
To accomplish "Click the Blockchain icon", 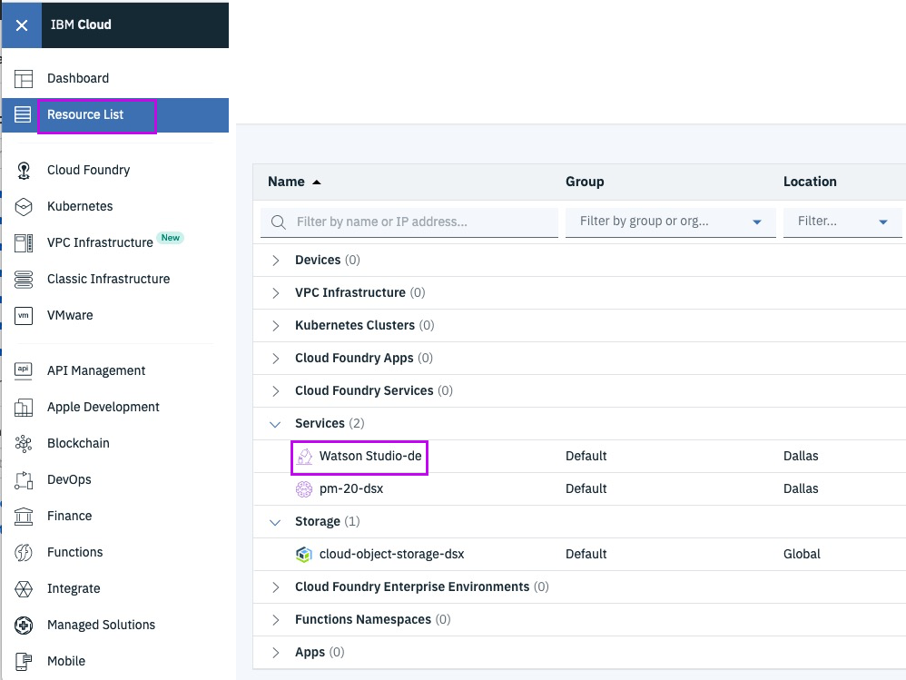I will [23, 443].
